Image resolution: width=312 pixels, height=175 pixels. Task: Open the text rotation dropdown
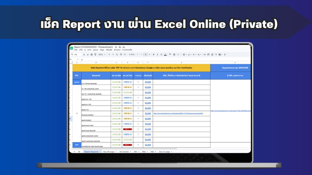(x=199, y=54)
